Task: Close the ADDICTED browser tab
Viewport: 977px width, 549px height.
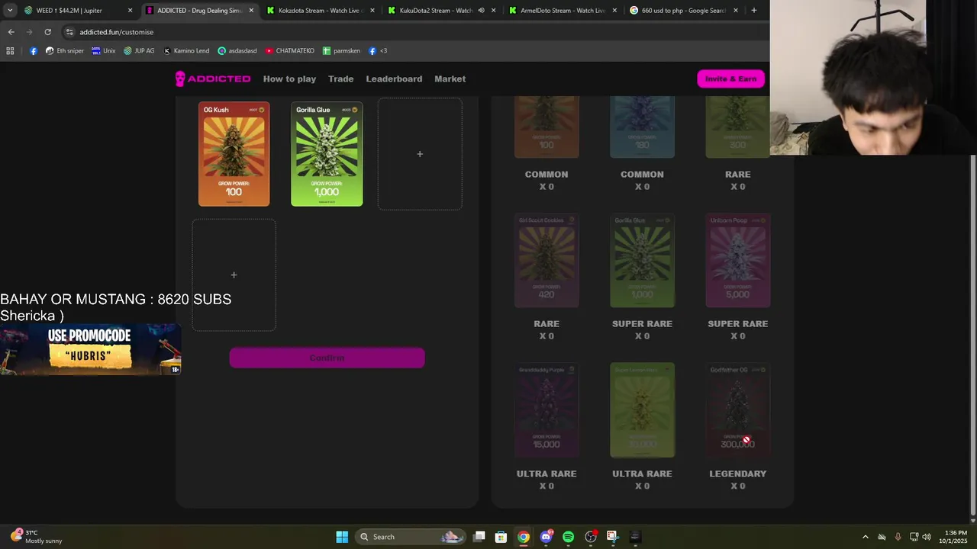Action: [251, 11]
